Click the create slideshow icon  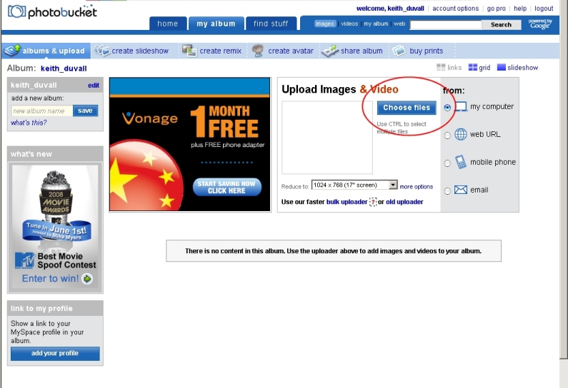[102, 51]
